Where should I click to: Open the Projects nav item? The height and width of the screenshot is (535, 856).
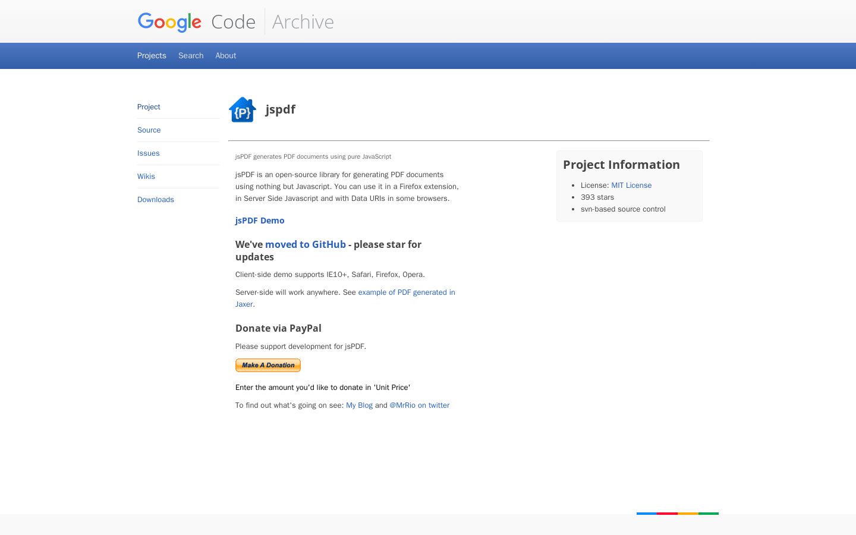[152, 55]
